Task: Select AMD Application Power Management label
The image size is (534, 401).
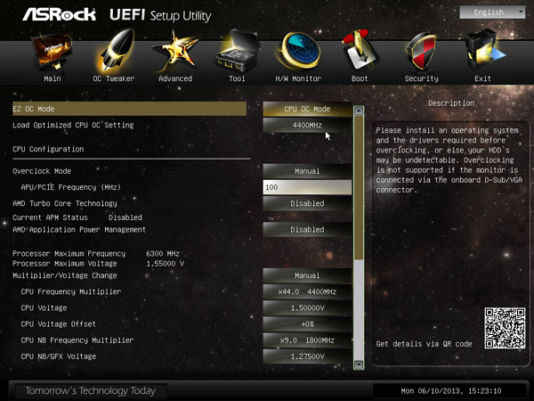Action: [x=79, y=230]
